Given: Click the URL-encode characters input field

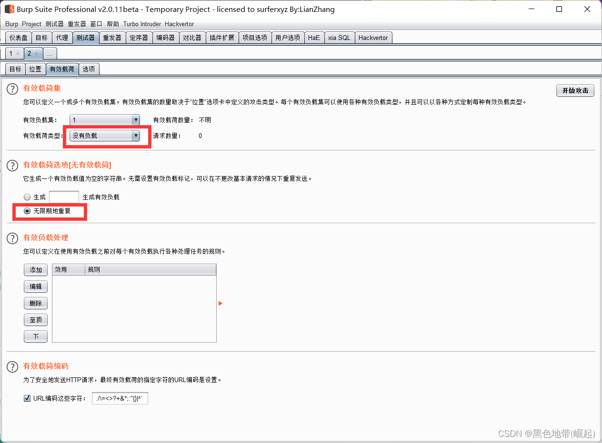Looking at the screenshot, I should 120,398.
